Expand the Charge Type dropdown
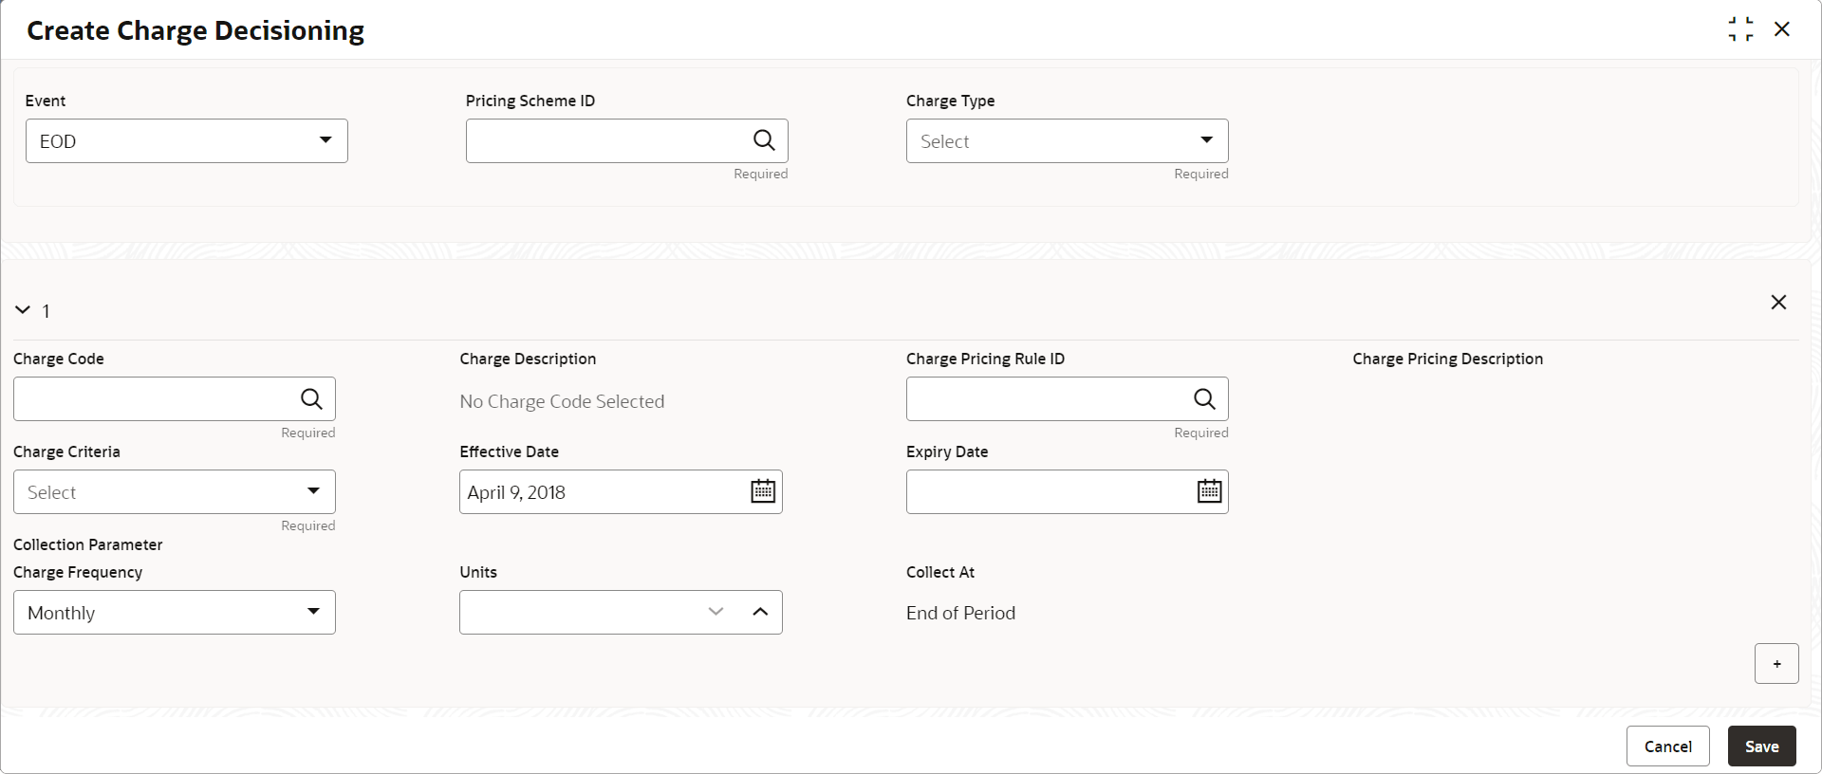 click(x=1067, y=141)
